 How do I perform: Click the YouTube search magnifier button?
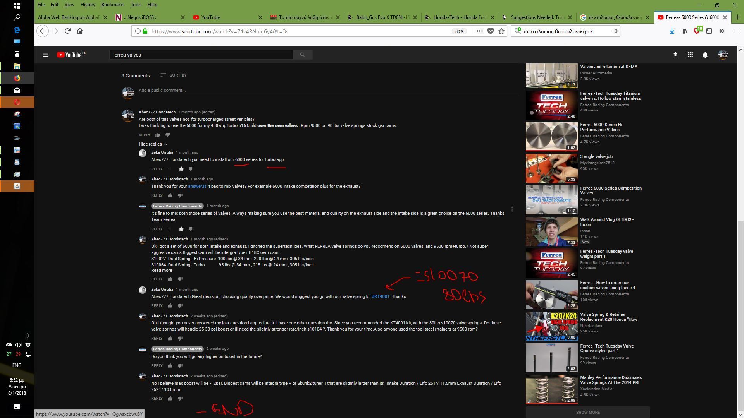coord(302,55)
